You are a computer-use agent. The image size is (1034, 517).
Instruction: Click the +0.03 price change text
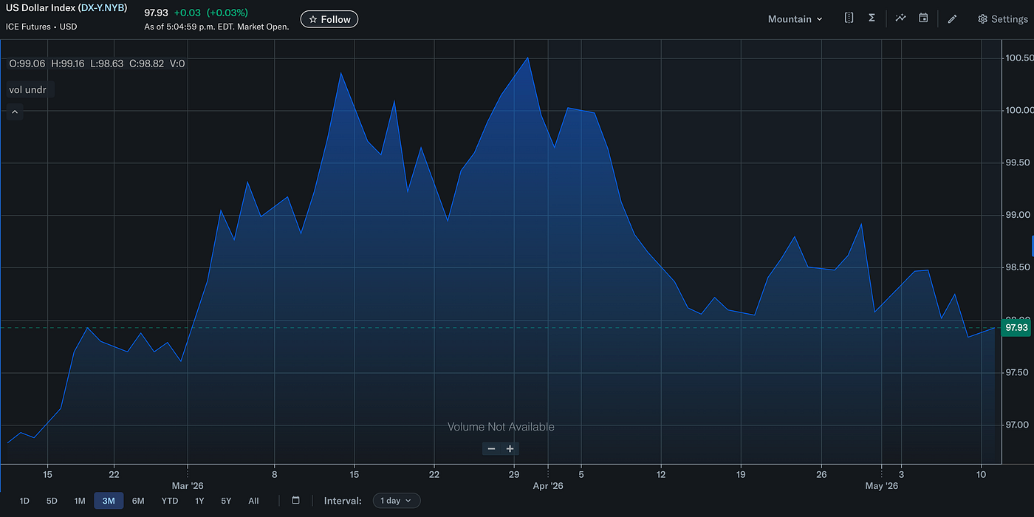point(188,13)
